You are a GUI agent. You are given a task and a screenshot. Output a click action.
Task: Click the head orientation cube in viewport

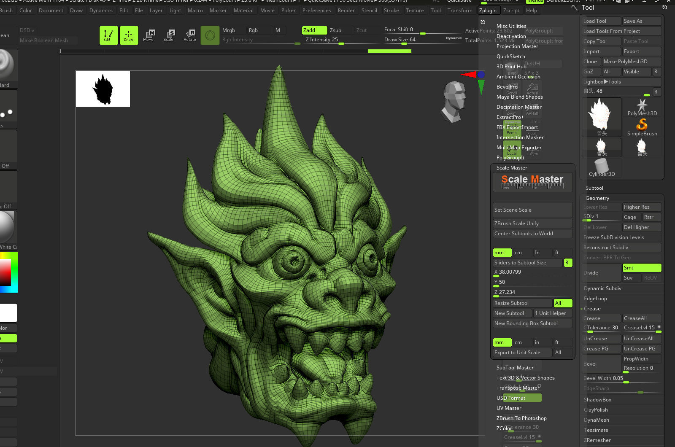454,101
